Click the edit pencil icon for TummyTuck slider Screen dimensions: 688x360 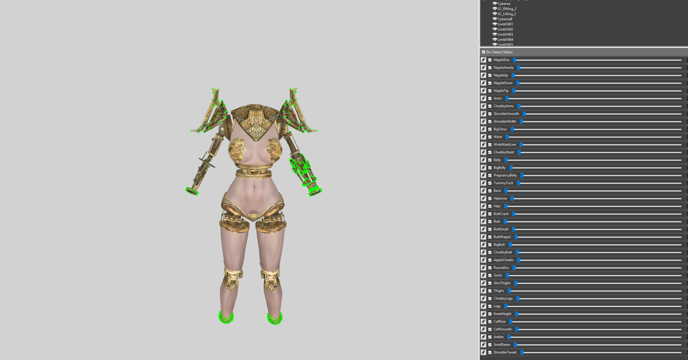tap(483, 183)
